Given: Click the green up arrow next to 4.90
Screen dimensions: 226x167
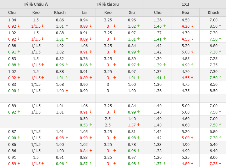Looking at the screenshot, I should [192, 65].
